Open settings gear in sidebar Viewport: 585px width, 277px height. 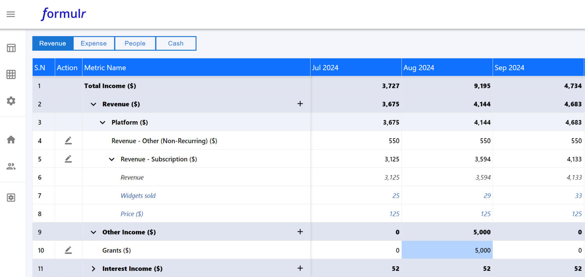11,101
